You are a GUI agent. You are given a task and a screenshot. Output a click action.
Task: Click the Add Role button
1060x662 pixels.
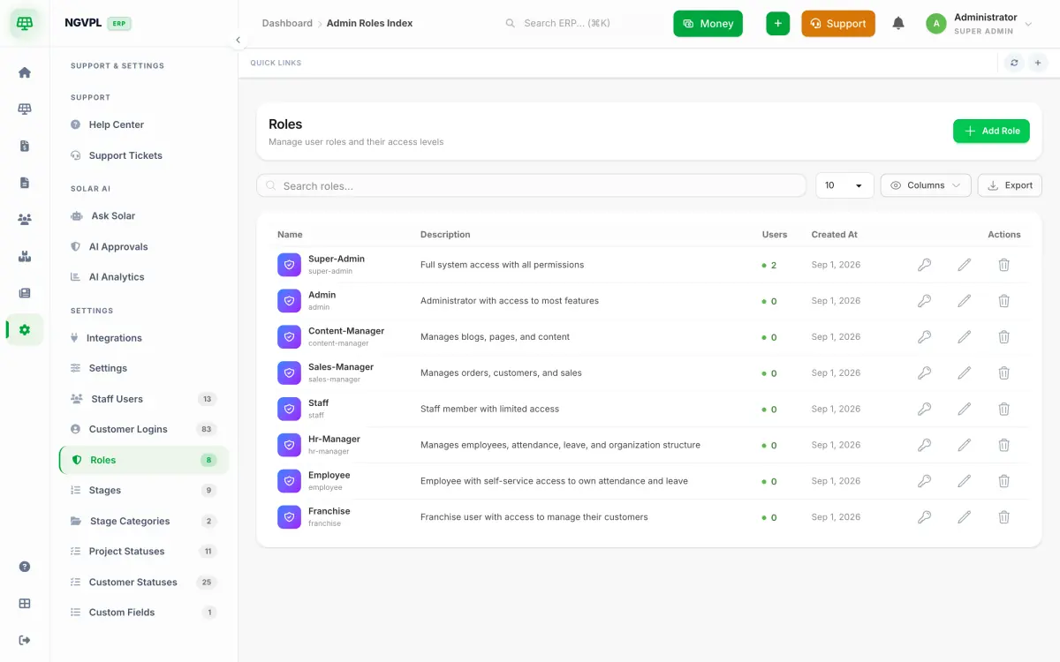(991, 131)
